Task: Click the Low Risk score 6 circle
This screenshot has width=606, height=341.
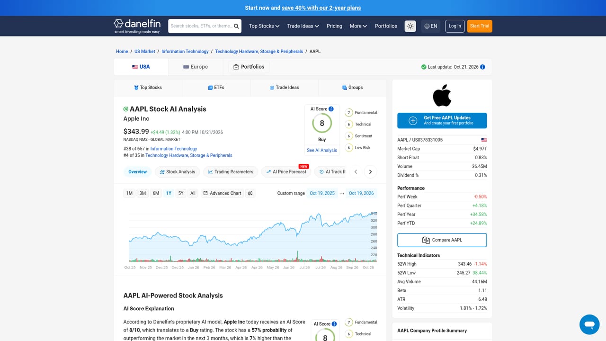Action: pos(349,148)
